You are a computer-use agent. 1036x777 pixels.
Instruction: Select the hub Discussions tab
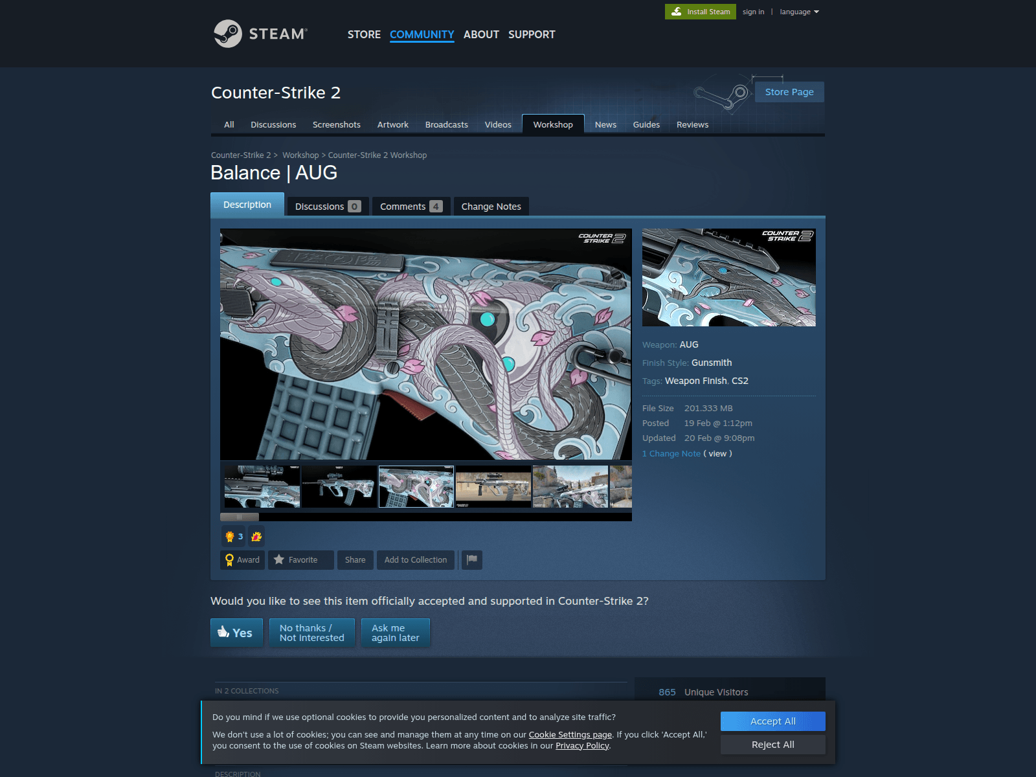tap(273, 124)
